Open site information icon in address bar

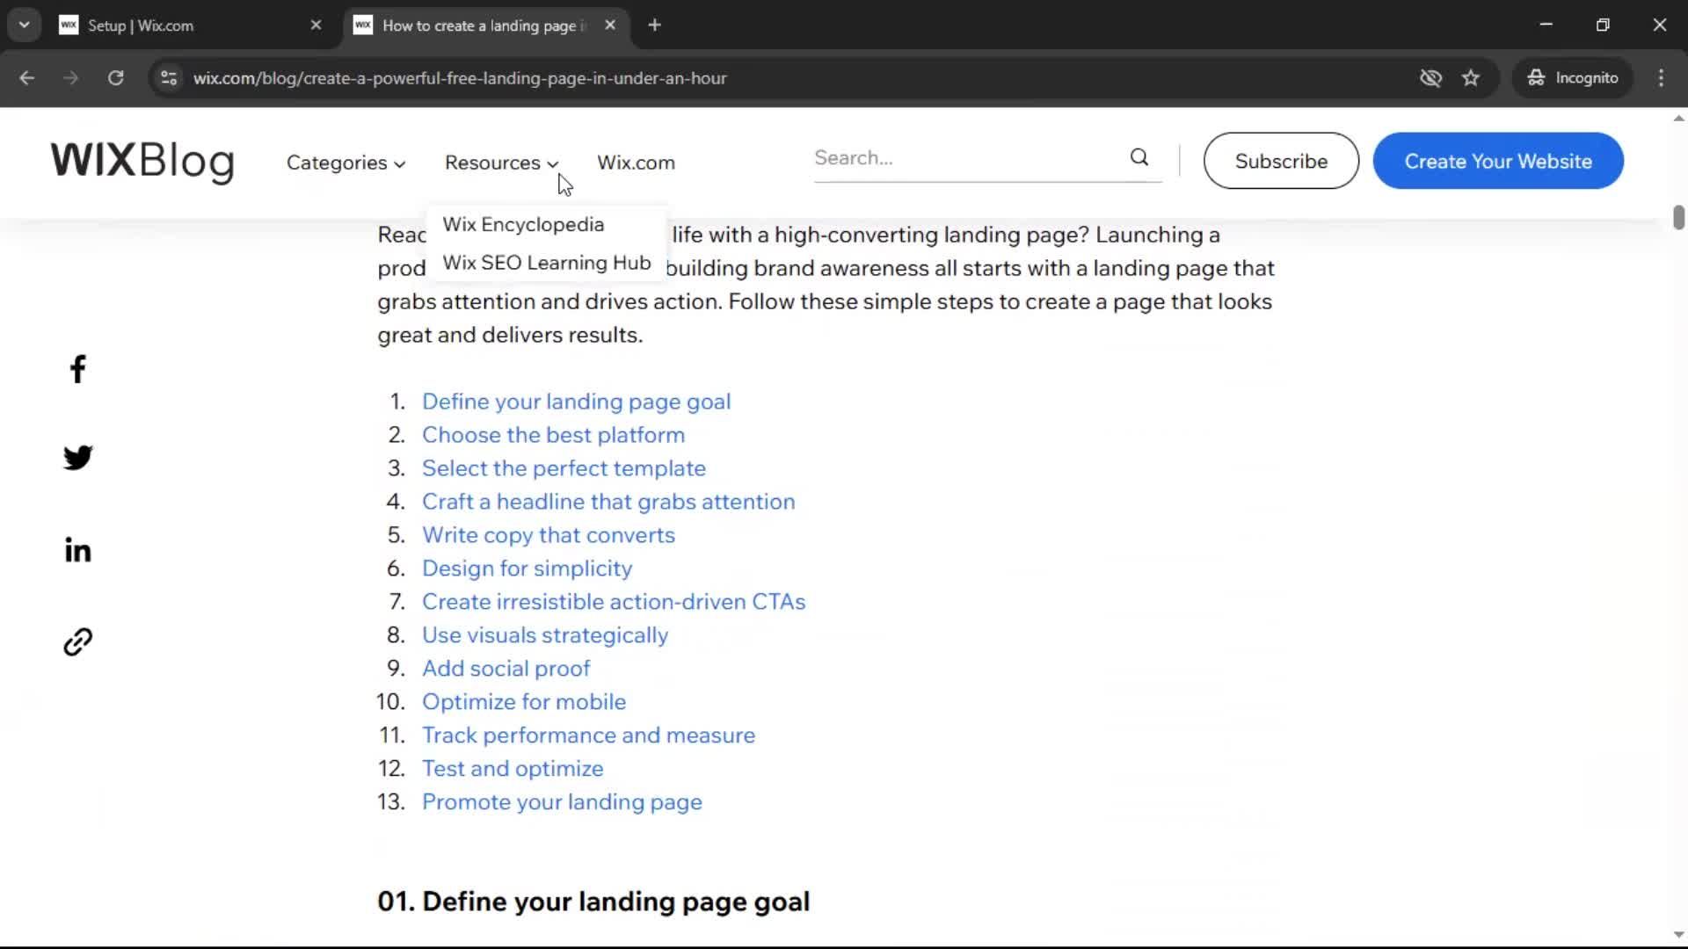click(x=169, y=78)
